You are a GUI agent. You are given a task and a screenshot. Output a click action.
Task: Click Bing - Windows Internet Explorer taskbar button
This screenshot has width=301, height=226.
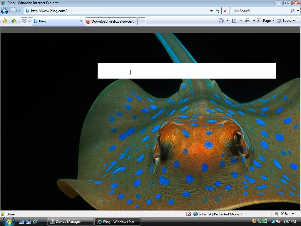tap(118, 222)
